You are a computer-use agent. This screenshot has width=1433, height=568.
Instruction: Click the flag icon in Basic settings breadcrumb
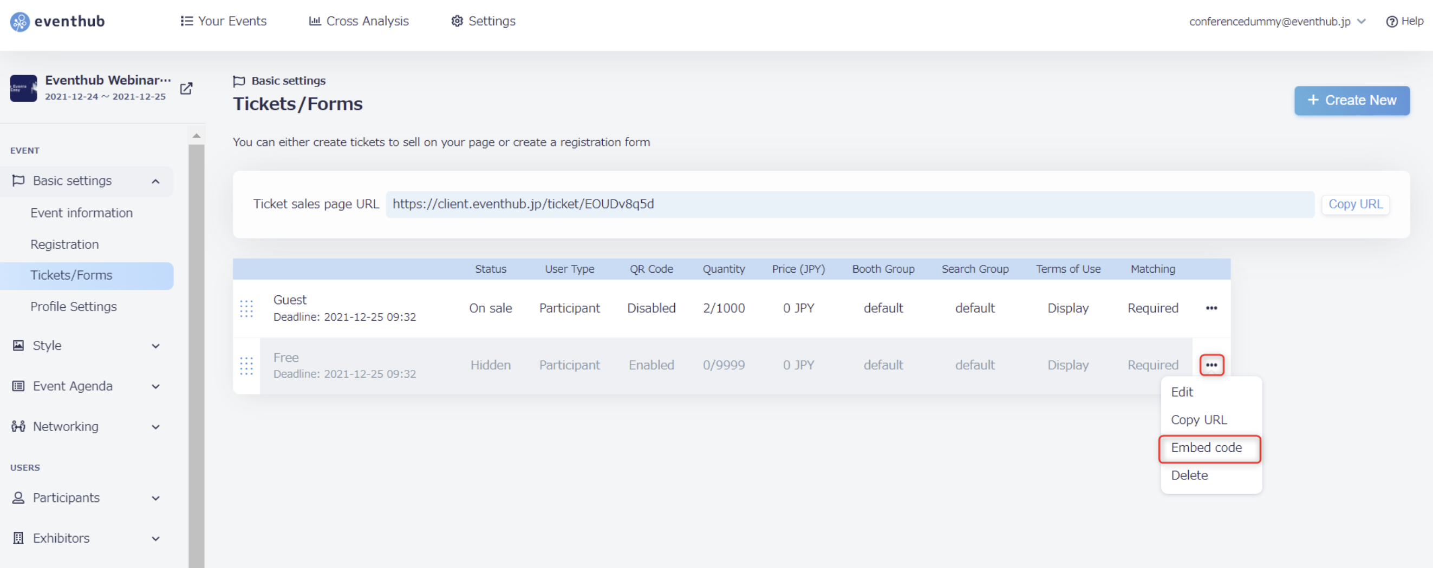239,81
